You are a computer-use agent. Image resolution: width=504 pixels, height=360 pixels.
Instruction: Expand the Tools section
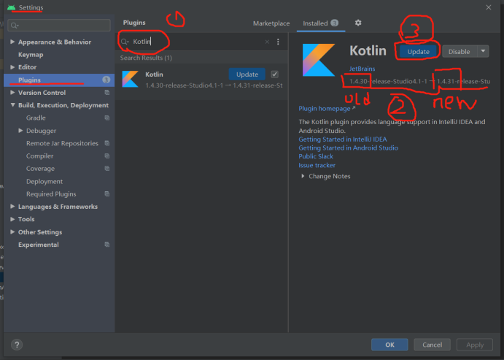point(12,219)
